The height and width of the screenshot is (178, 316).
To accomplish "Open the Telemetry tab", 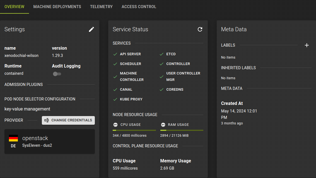I will tap(101, 6).
